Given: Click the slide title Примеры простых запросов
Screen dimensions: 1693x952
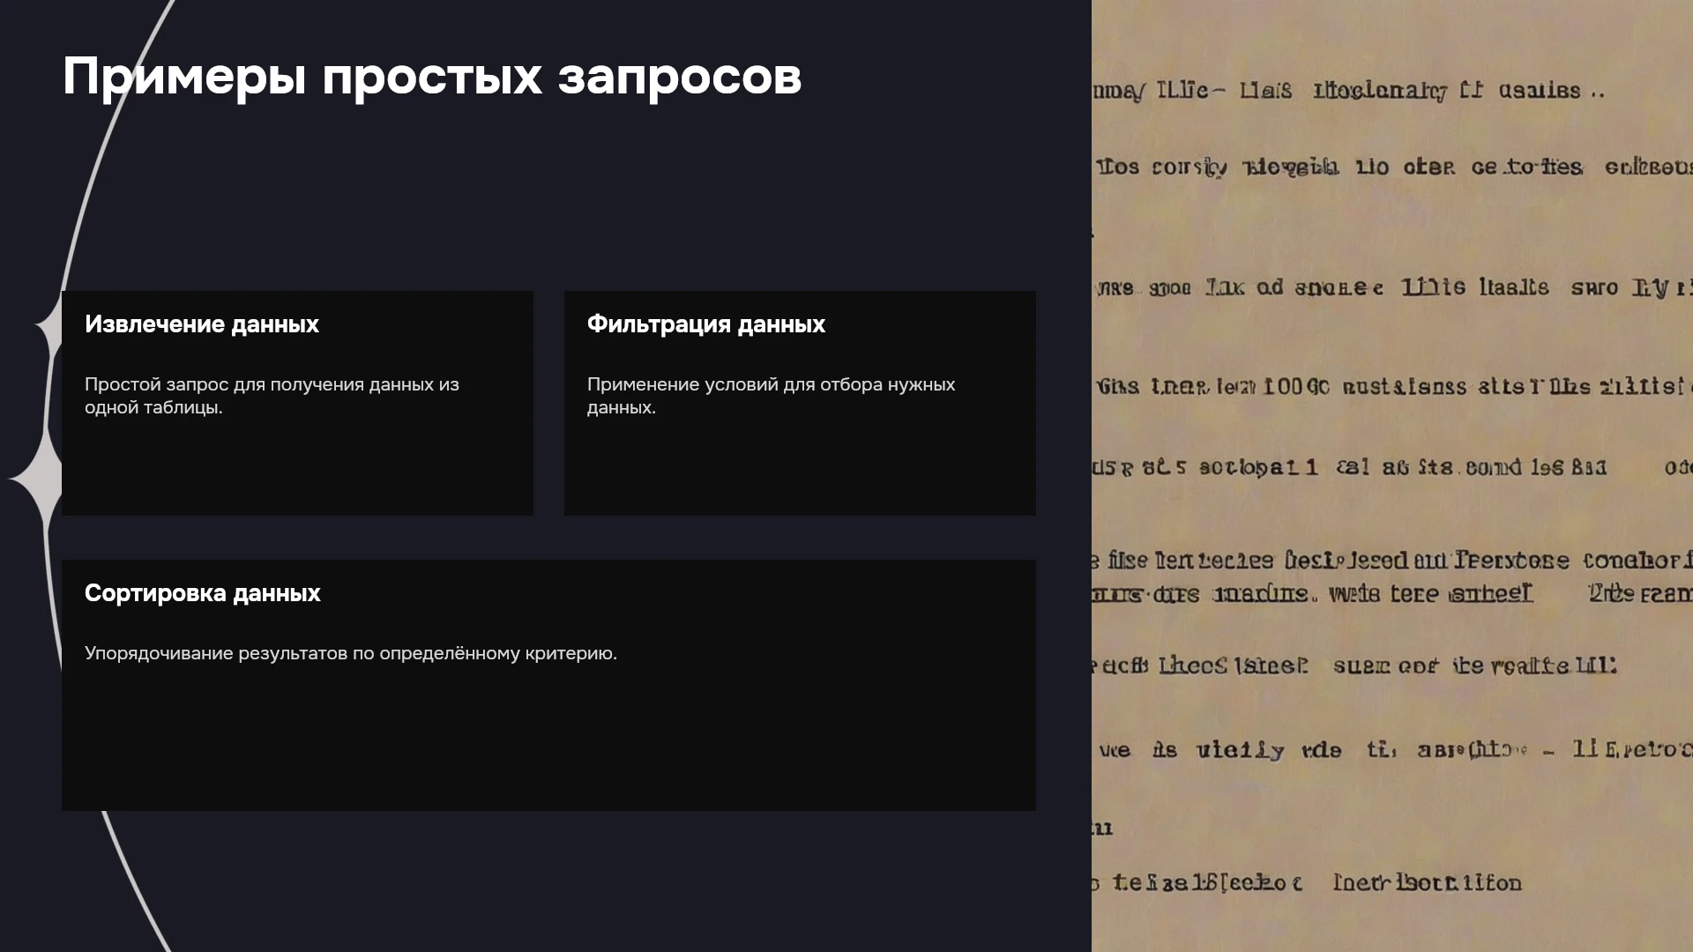Looking at the screenshot, I should point(432,78).
